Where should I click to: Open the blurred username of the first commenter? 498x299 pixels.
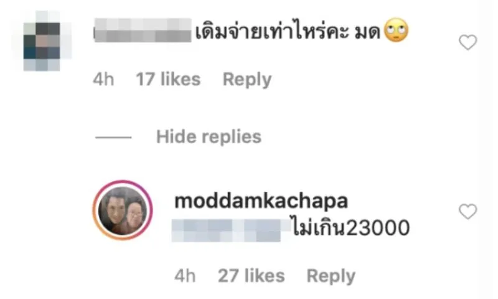[143, 31]
